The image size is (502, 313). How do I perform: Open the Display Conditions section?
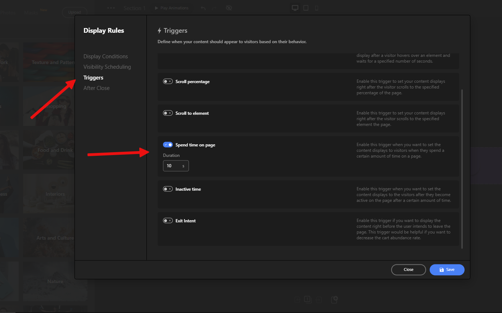(105, 56)
